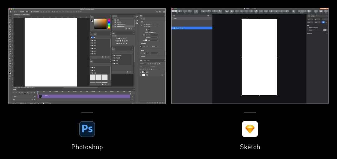Expand first folder in Photoshop Swatches panel
This screenshot has height=159, width=337.
(x=91, y=40)
